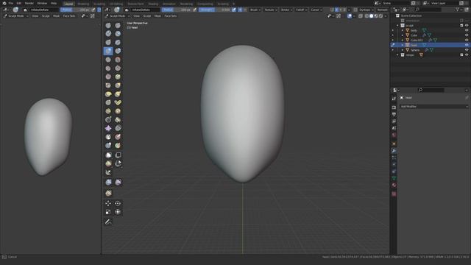Open the Falloff dropdown

pyautogui.click(x=301, y=10)
